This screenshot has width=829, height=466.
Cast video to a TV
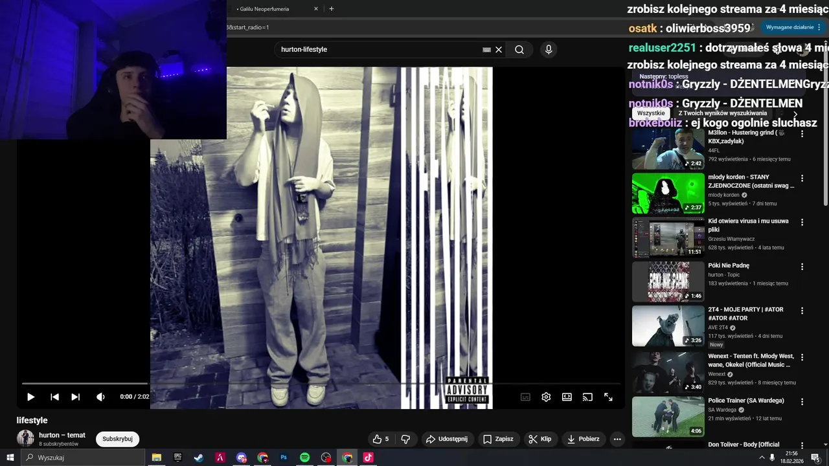point(587,397)
